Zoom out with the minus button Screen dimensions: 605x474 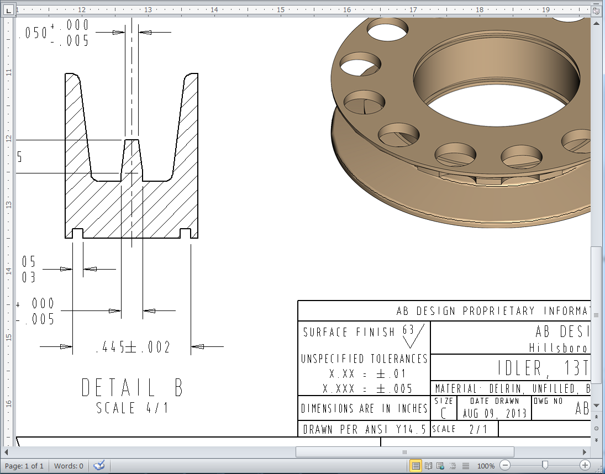pos(505,466)
